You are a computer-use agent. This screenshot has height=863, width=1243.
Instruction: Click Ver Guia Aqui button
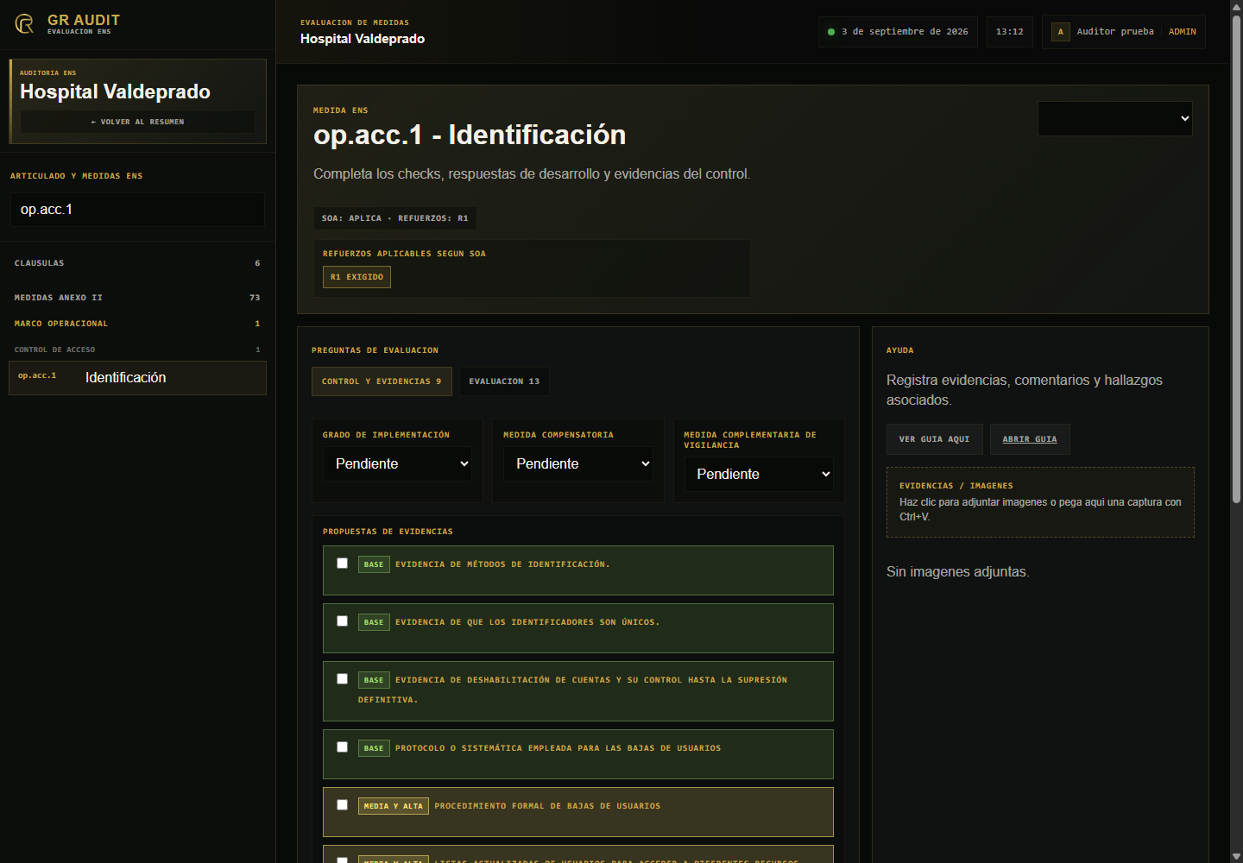pyautogui.click(x=935, y=439)
